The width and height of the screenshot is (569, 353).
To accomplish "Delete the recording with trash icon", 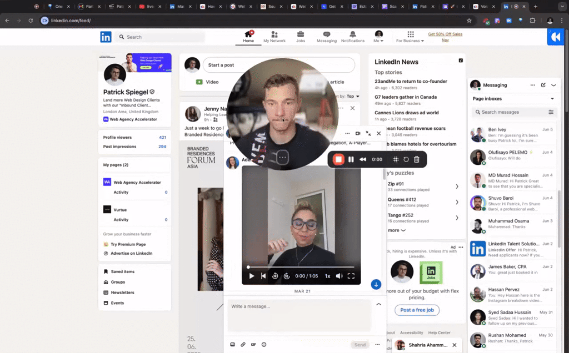I will 417,159.
